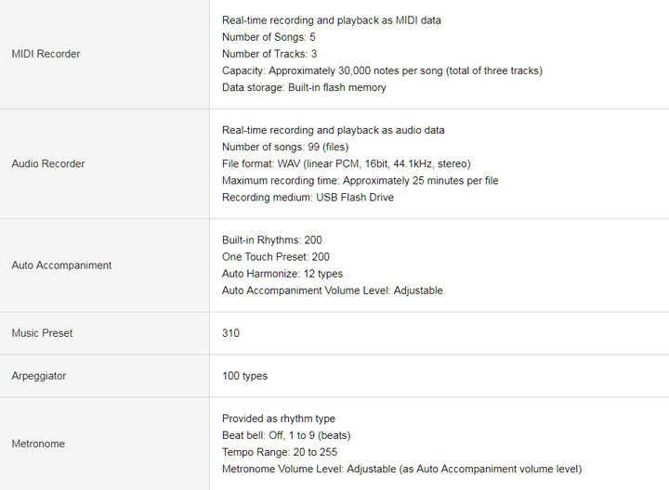This screenshot has width=669, height=490.
Task: Click the Music Preset value 310
Action: 230,333
